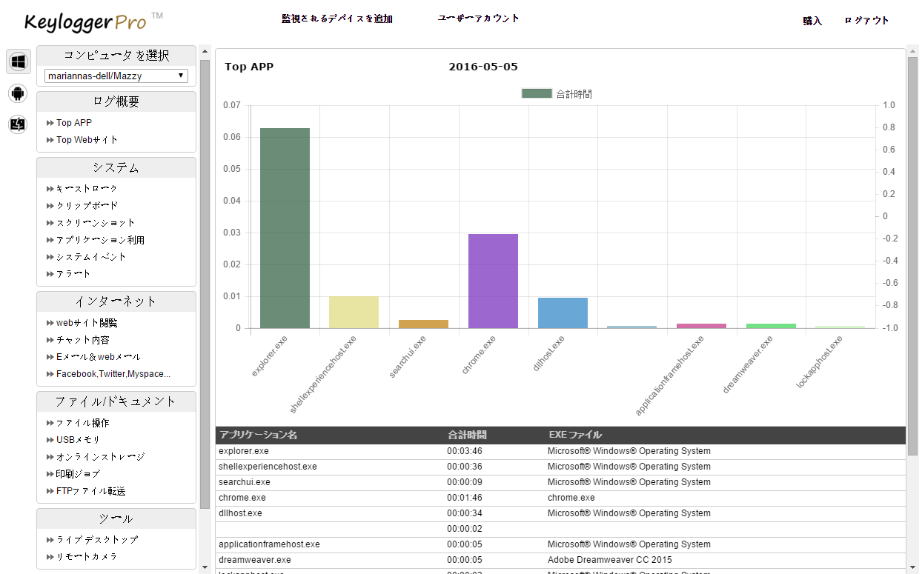Screen dimensions: 922x574
Task: Click ログアウト to sign out
Action: point(866,21)
